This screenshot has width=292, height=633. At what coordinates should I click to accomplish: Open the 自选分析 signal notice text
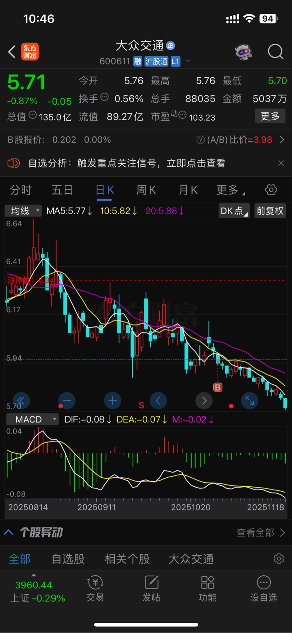point(127,163)
